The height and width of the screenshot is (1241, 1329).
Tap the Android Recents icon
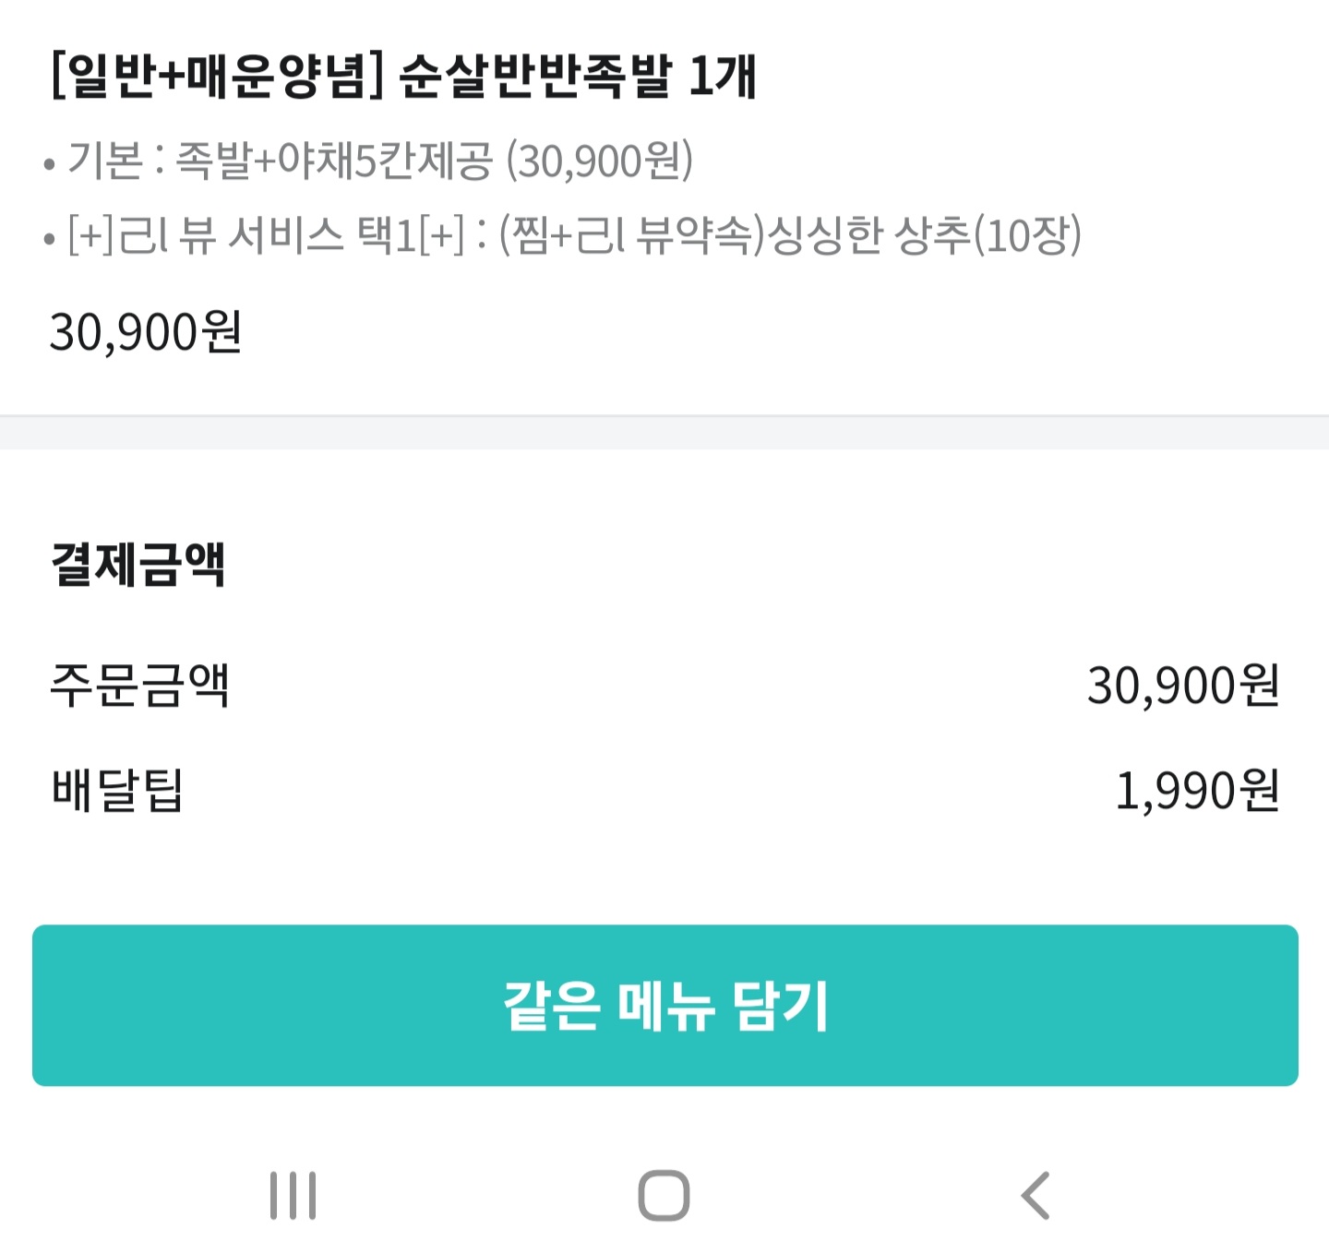(293, 1194)
